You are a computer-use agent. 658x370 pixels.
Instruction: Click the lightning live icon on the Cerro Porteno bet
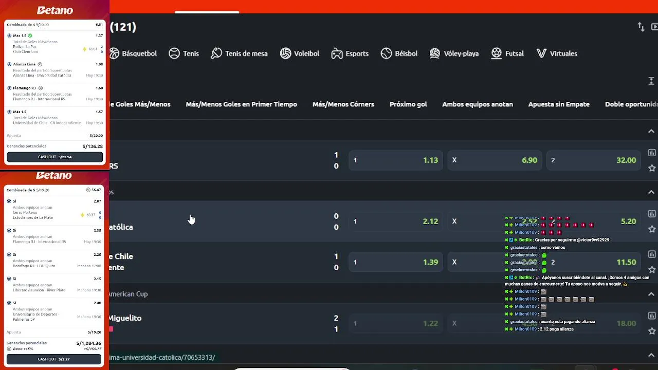click(x=82, y=215)
